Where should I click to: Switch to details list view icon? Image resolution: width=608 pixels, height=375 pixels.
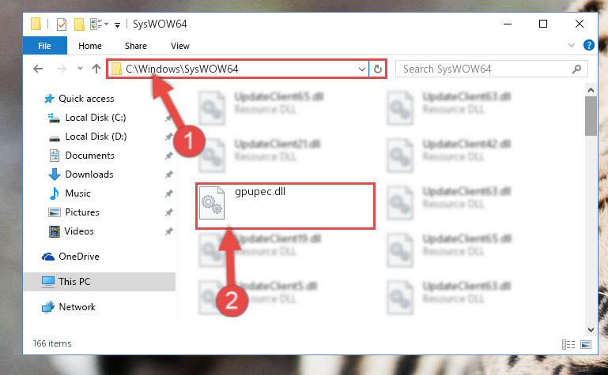tap(568, 344)
